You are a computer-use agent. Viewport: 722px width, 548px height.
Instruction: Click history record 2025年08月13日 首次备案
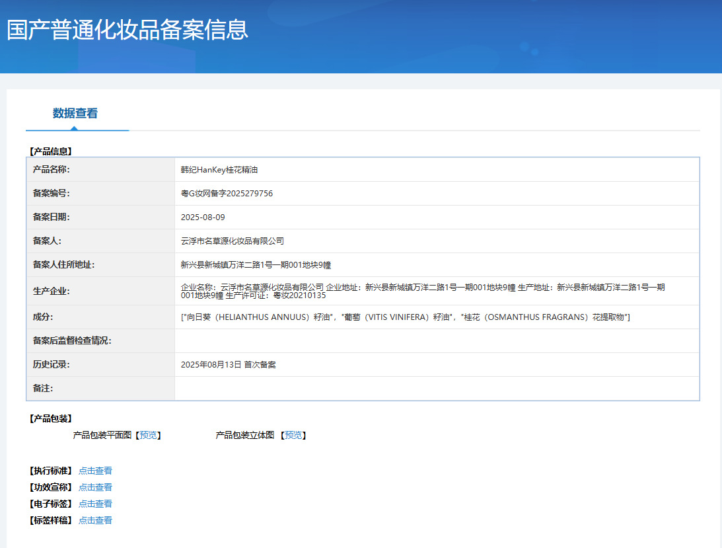[x=229, y=365]
